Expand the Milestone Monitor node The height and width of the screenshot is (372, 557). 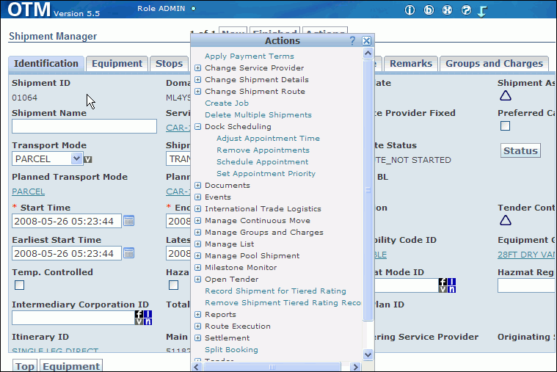[x=198, y=268]
